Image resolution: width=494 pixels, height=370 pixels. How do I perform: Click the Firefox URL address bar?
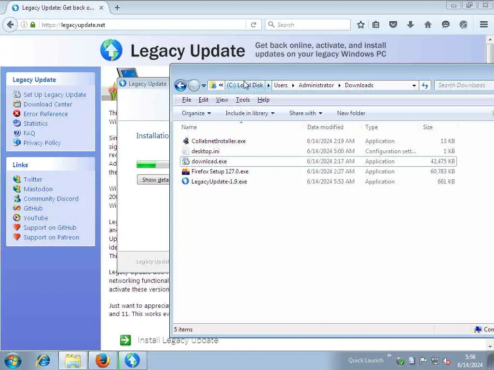(x=143, y=25)
